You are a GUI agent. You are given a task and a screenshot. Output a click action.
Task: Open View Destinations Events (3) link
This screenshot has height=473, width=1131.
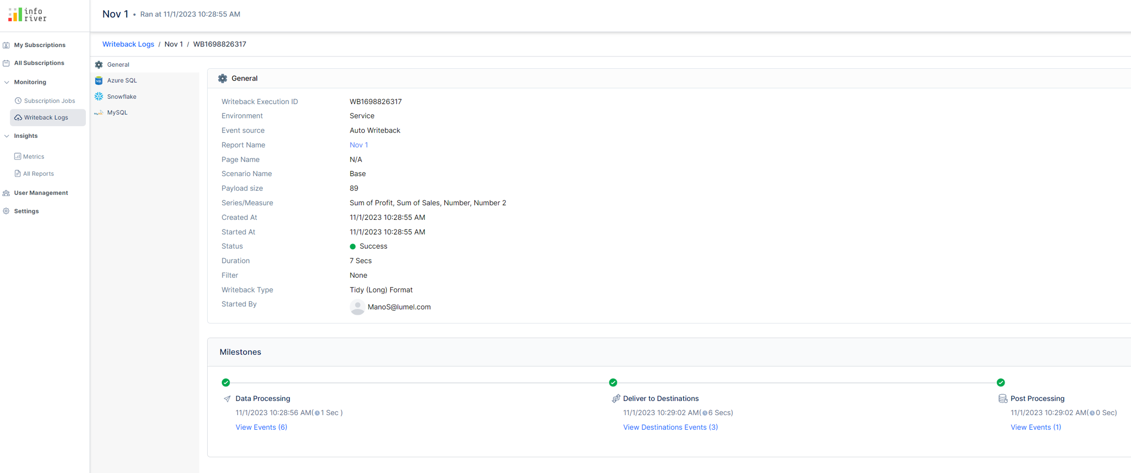670,427
